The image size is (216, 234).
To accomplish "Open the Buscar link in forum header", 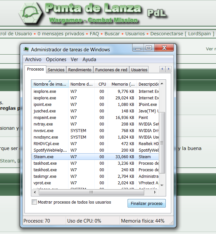I will coord(112,34).
